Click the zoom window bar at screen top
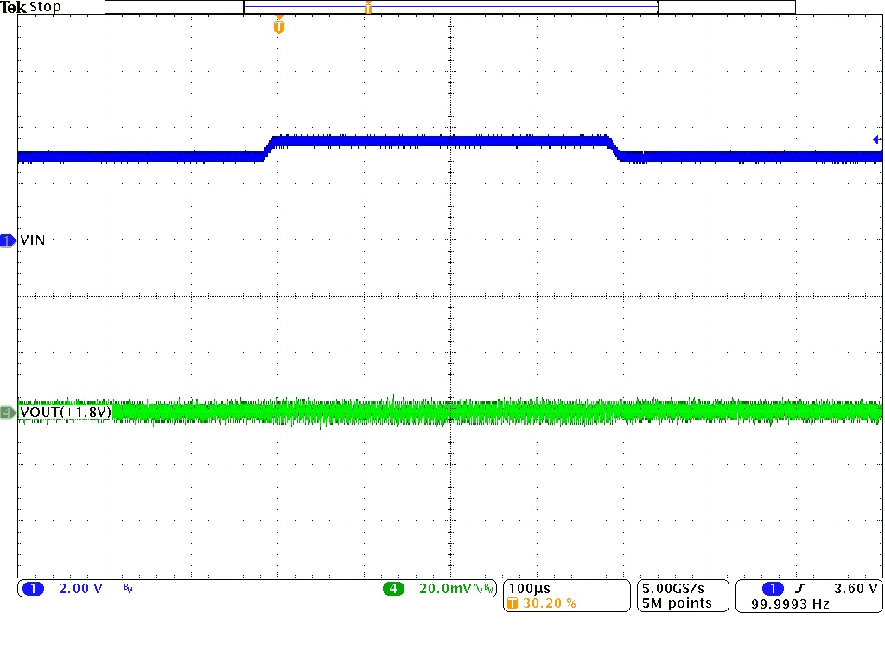 (449, 6)
